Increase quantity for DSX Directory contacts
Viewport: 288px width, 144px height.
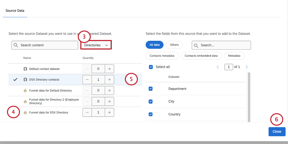(x=109, y=80)
